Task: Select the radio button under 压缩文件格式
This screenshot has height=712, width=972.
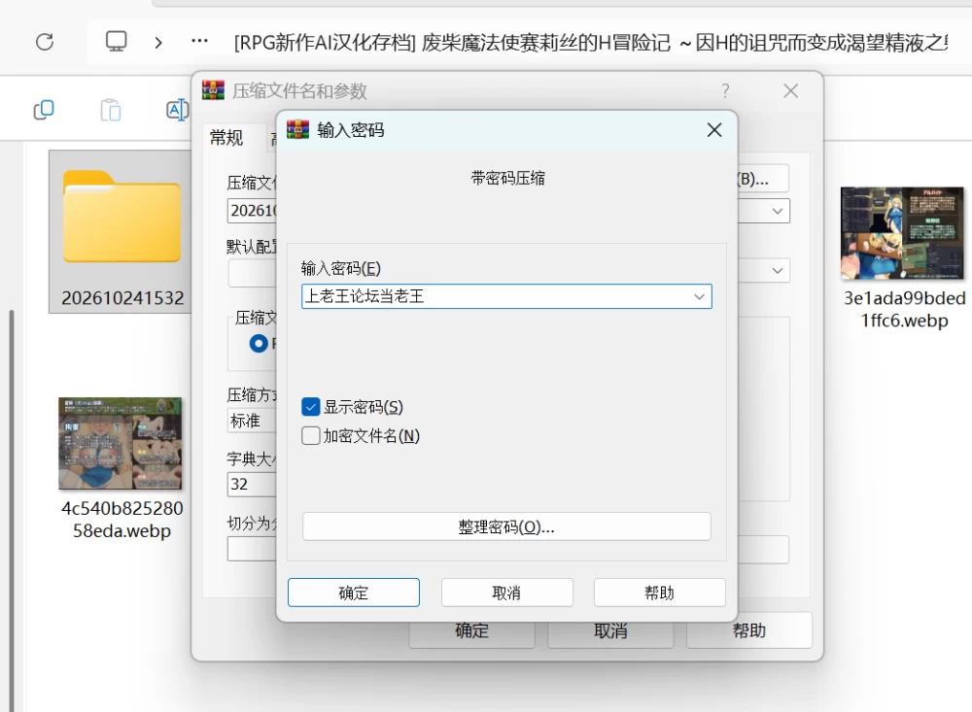Action: click(259, 343)
